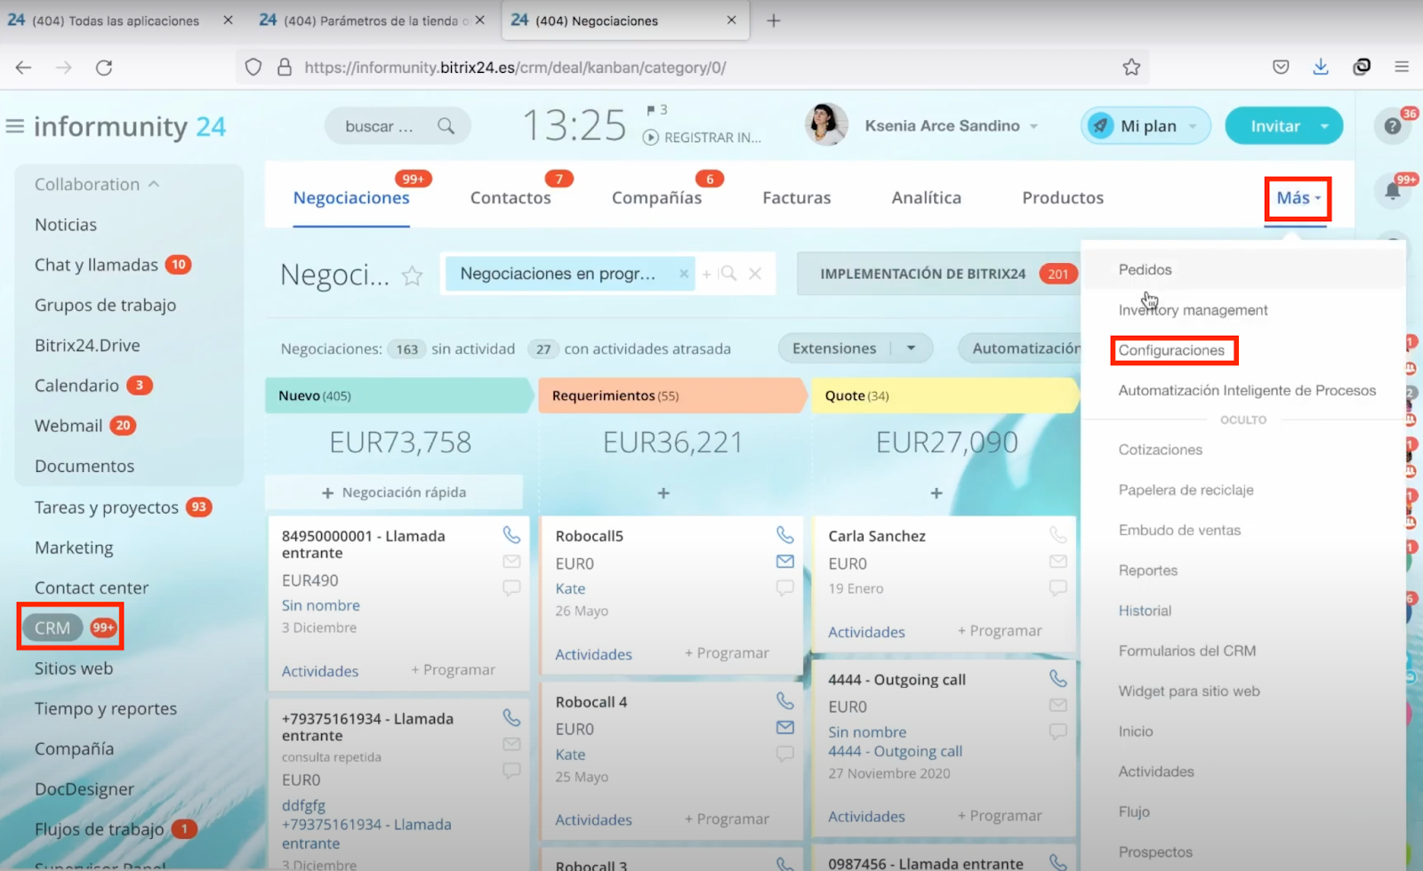
Task: Remove the 'Negociaciones en progr...' filter chip
Action: pos(684,274)
